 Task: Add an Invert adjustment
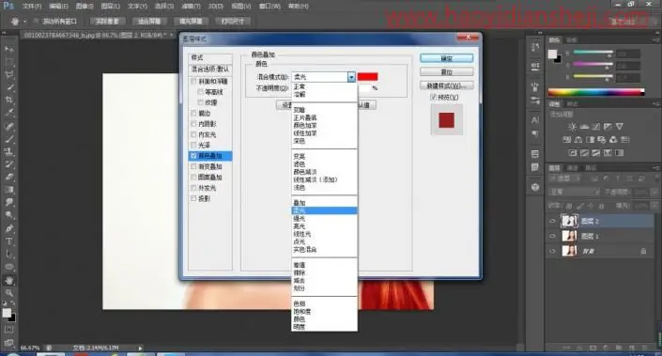pyautogui.click(x=573, y=153)
